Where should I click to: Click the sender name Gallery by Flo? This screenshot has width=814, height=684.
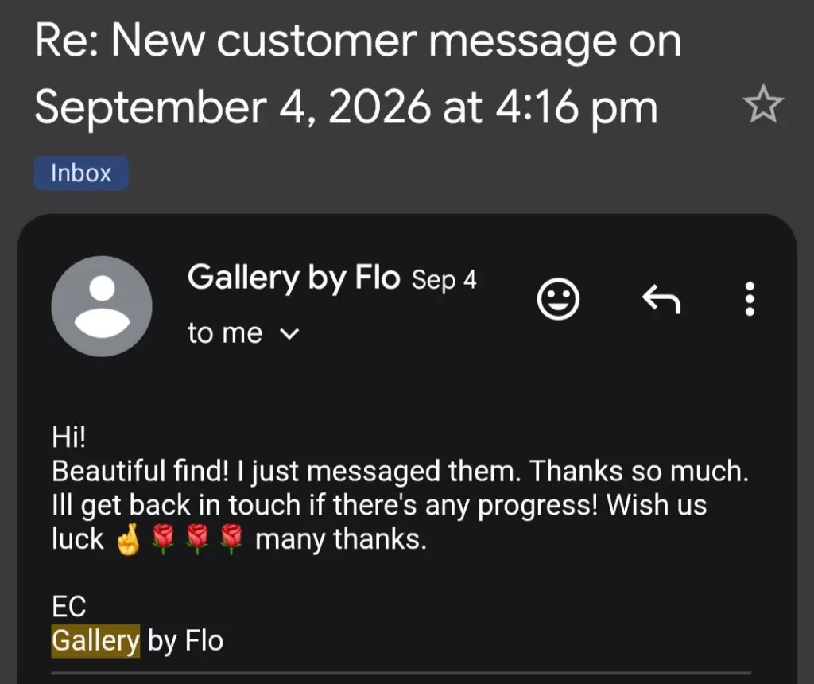click(293, 278)
